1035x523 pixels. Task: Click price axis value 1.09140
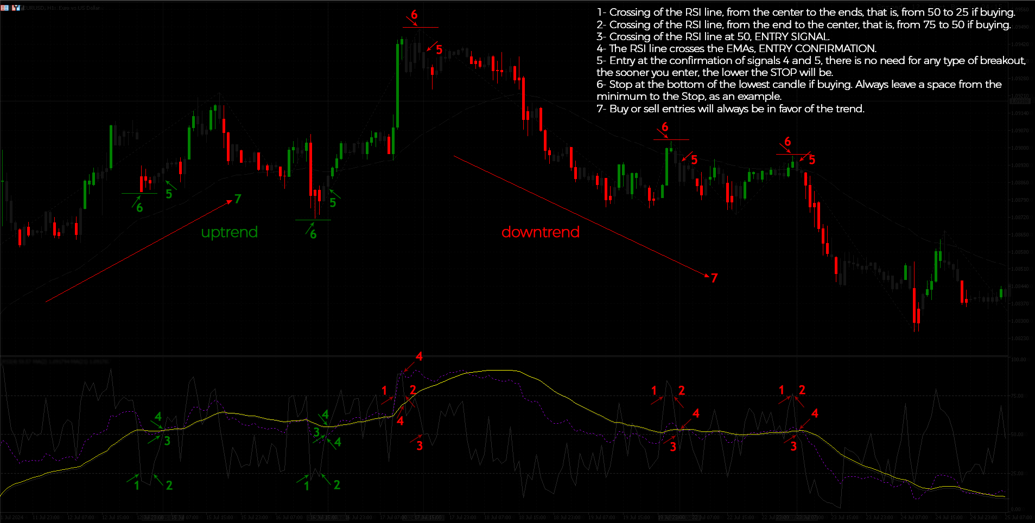1020,113
